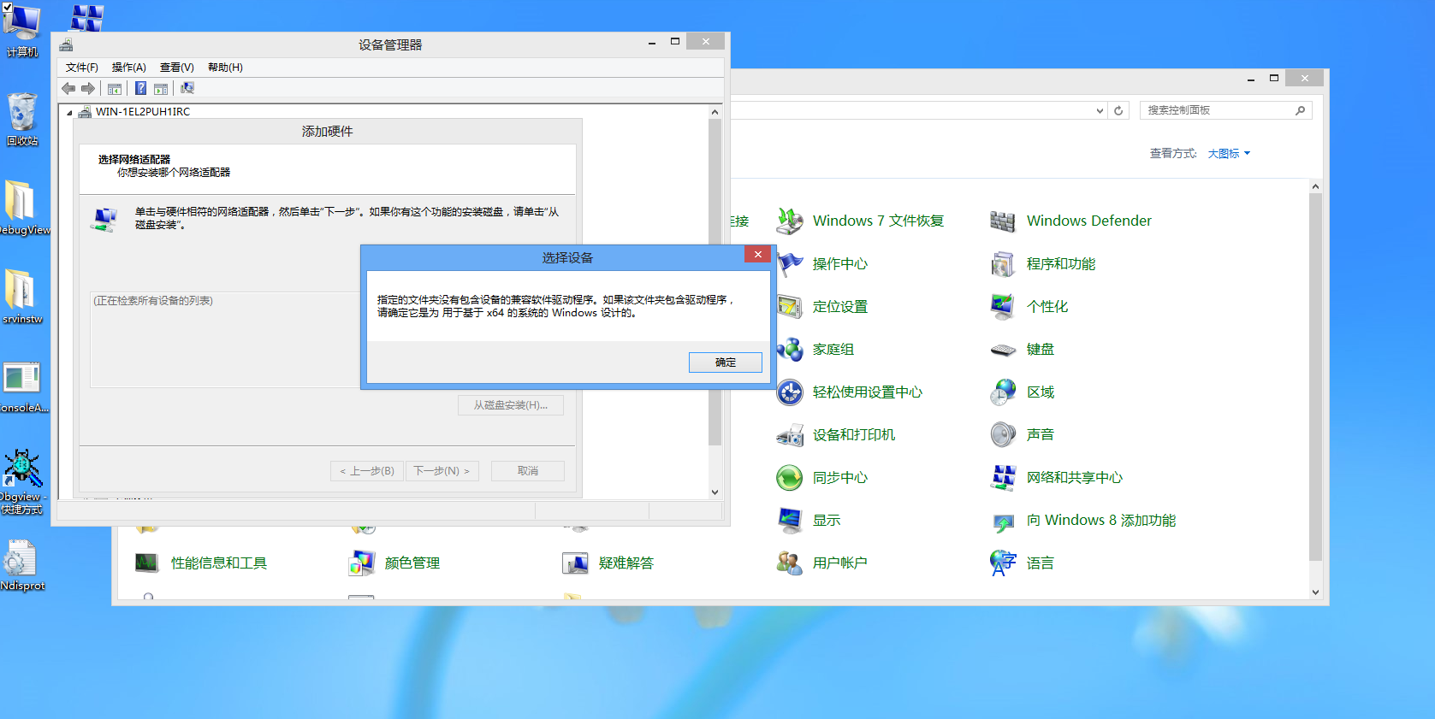Click 取消 in Add Hardware wizard
Viewport: 1435px width, 719px height.
(x=528, y=471)
